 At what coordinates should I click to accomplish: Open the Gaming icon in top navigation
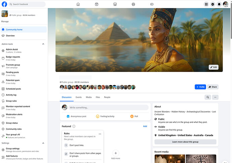click(152, 4)
